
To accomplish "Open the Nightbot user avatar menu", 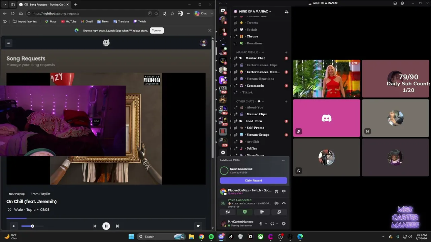I will (x=203, y=43).
